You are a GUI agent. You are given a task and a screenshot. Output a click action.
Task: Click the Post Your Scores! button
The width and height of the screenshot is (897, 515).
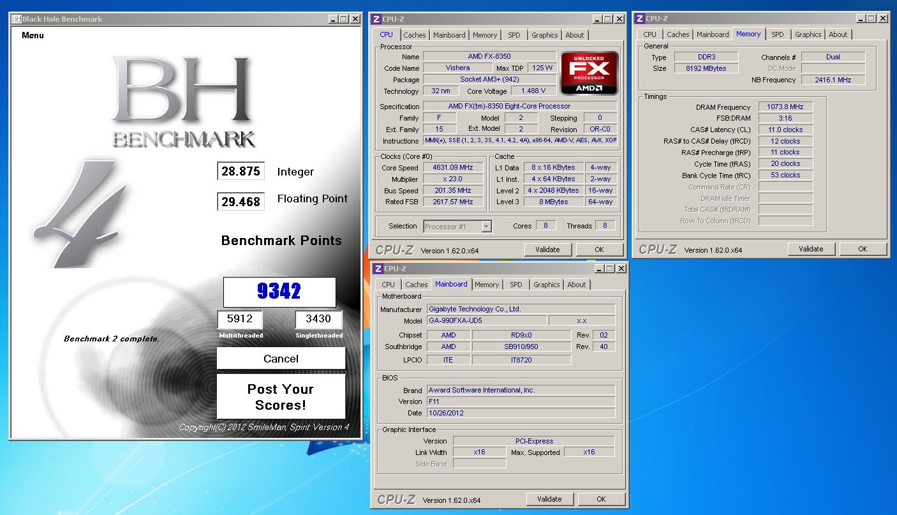pyautogui.click(x=281, y=397)
